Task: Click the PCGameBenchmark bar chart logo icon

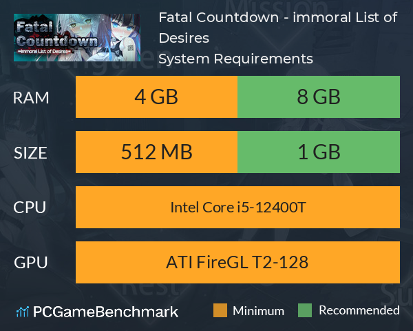Action: point(23,312)
